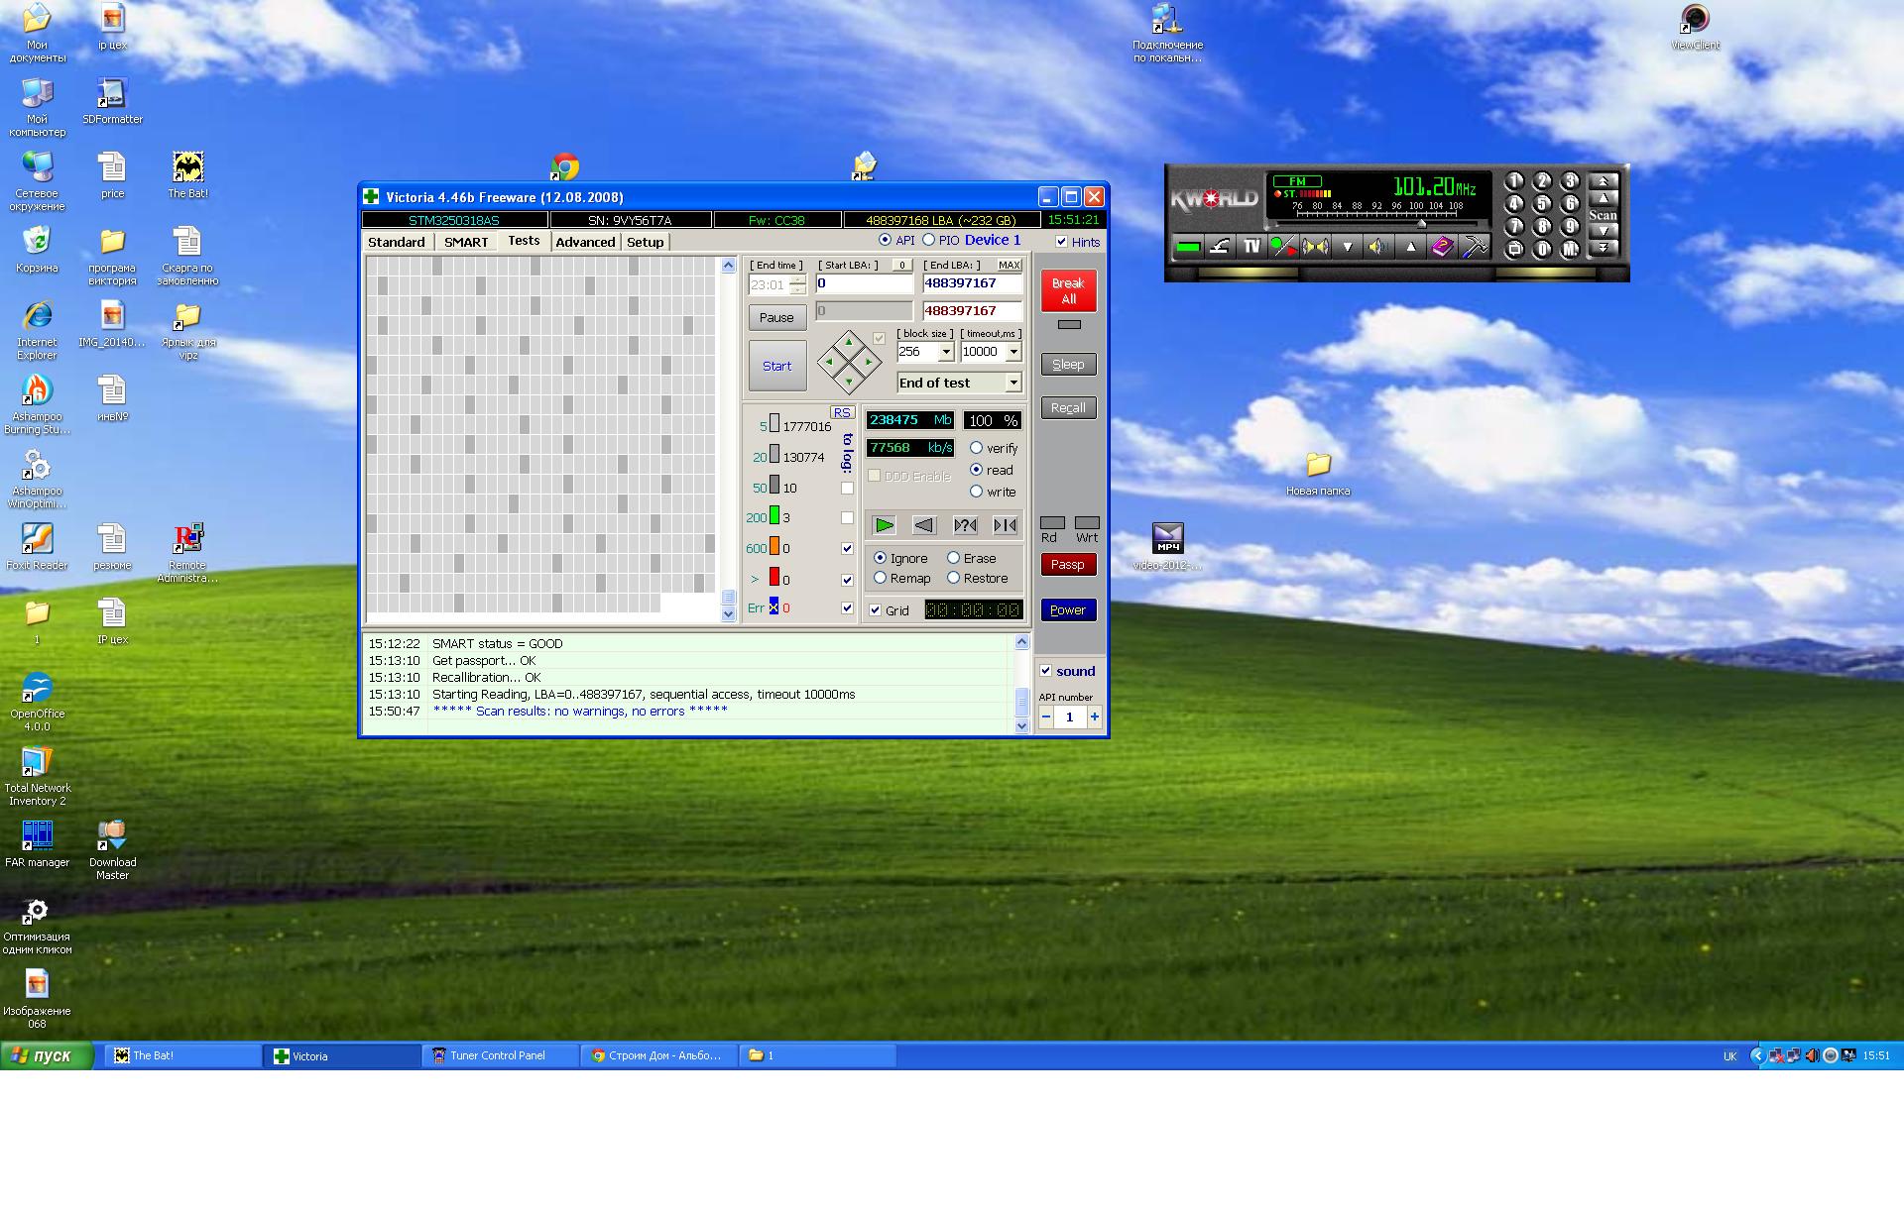Click the TV mode button in KWorld tuner
The image size is (1904, 1213).
tap(1251, 247)
